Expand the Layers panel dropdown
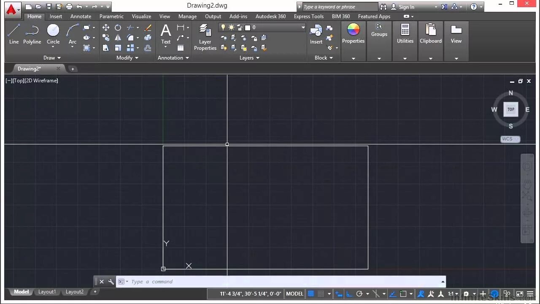 [x=249, y=58]
